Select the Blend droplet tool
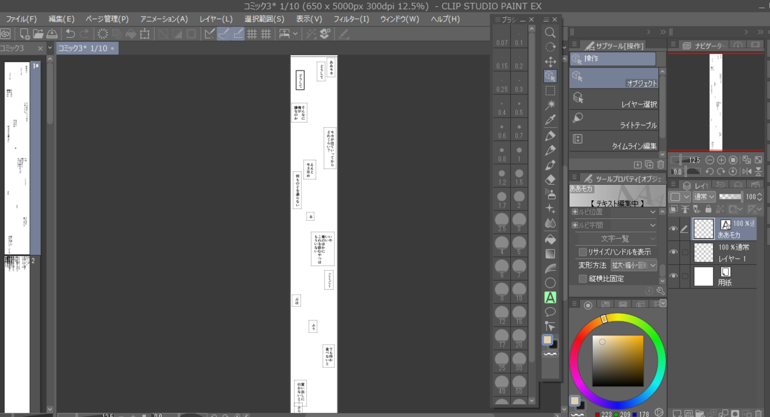 click(x=550, y=223)
